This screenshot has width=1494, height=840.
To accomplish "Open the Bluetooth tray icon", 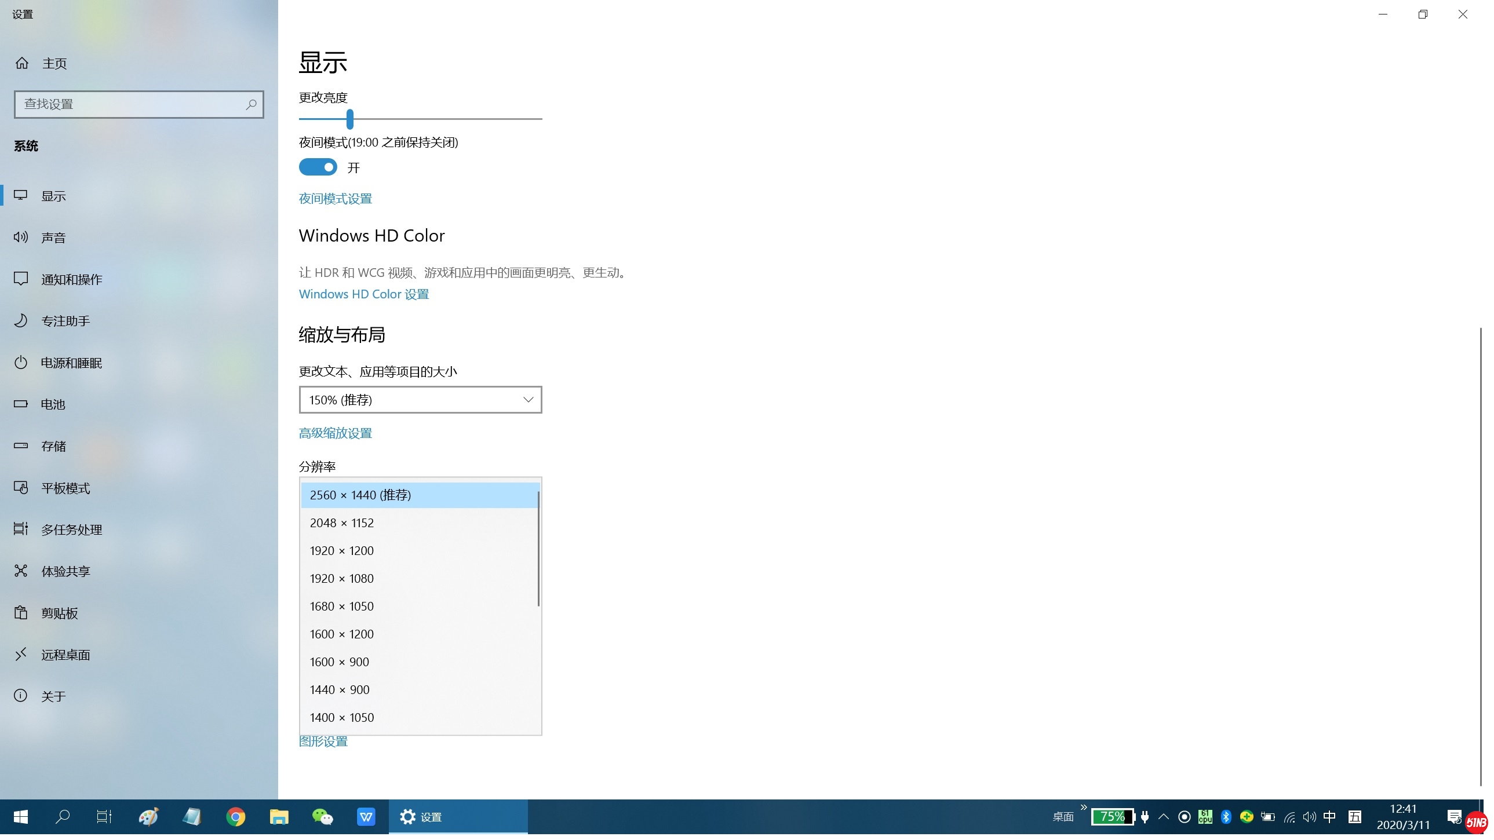I will coord(1226,816).
